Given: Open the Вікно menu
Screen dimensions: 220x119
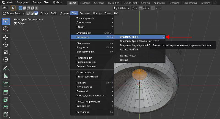Looking at the screenshot, I should [47, 2].
